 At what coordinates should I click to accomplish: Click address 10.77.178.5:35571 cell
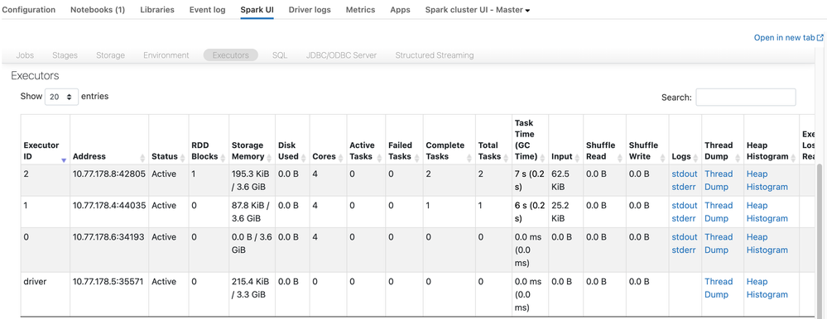click(109, 293)
